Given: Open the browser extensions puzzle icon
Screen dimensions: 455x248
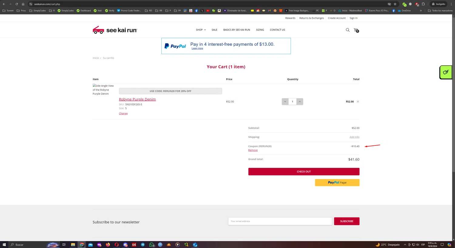Looking at the screenshot, I should coord(423,4).
